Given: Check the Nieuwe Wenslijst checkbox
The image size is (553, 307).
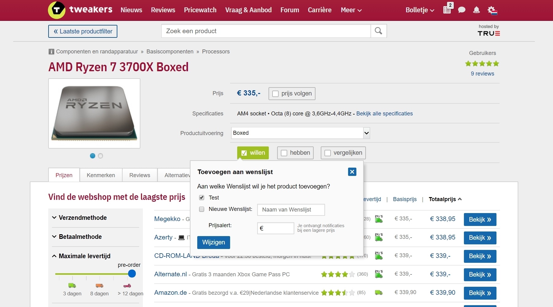Looking at the screenshot, I should (202, 209).
